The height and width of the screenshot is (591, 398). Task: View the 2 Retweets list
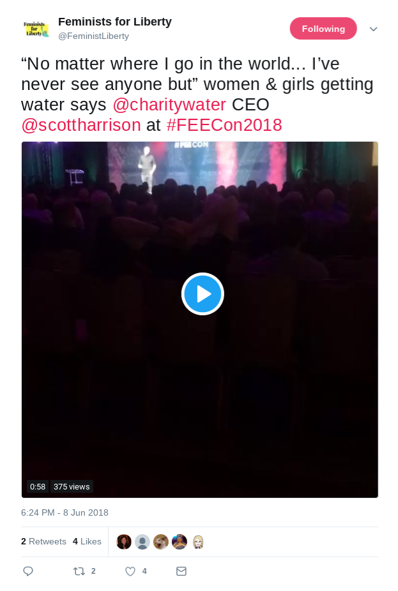click(x=43, y=541)
